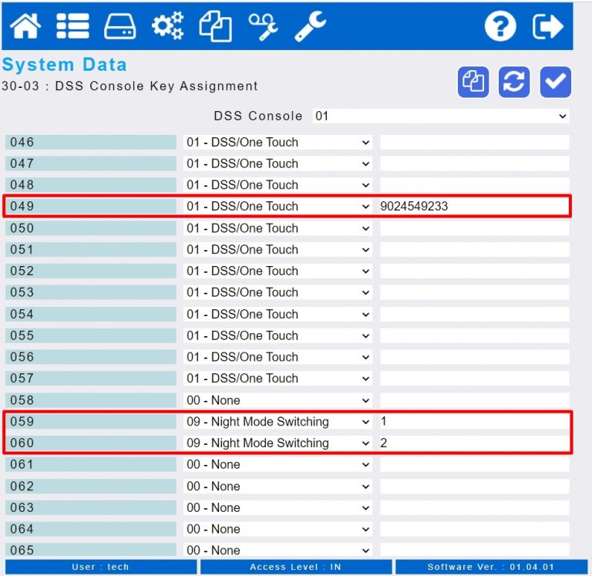The image size is (592, 576).
Task: Click the Refresh button
Action: coord(514,82)
